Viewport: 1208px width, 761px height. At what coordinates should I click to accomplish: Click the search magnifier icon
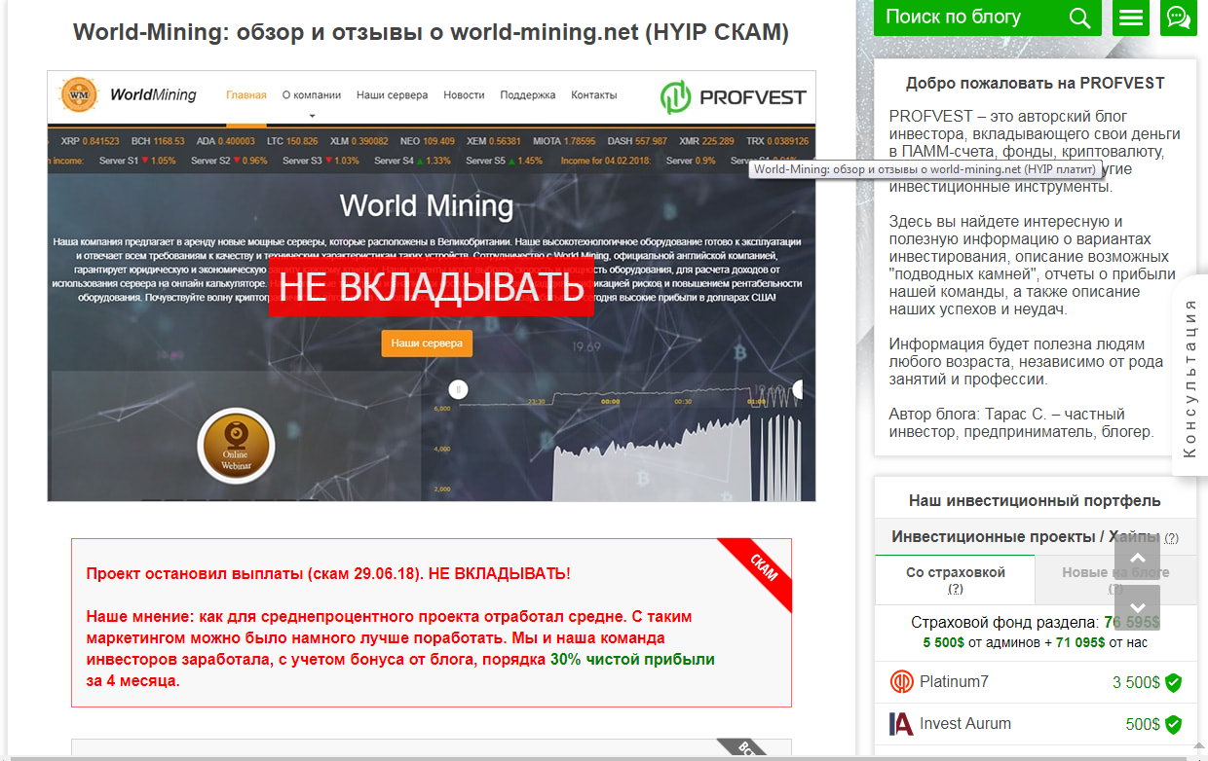pos(1079,18)
